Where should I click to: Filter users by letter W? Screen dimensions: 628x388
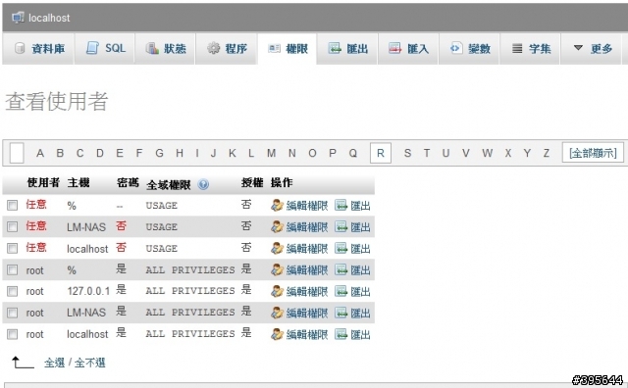tap(488, 153)
